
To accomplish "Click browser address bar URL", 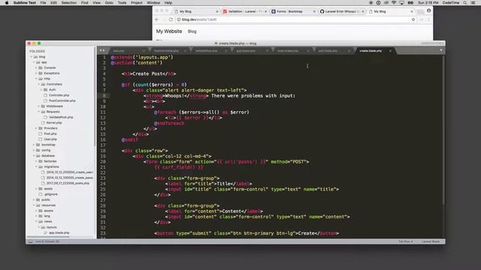I will click(199, 19).
